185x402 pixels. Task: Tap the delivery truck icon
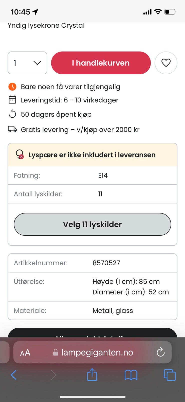point(12,129)
